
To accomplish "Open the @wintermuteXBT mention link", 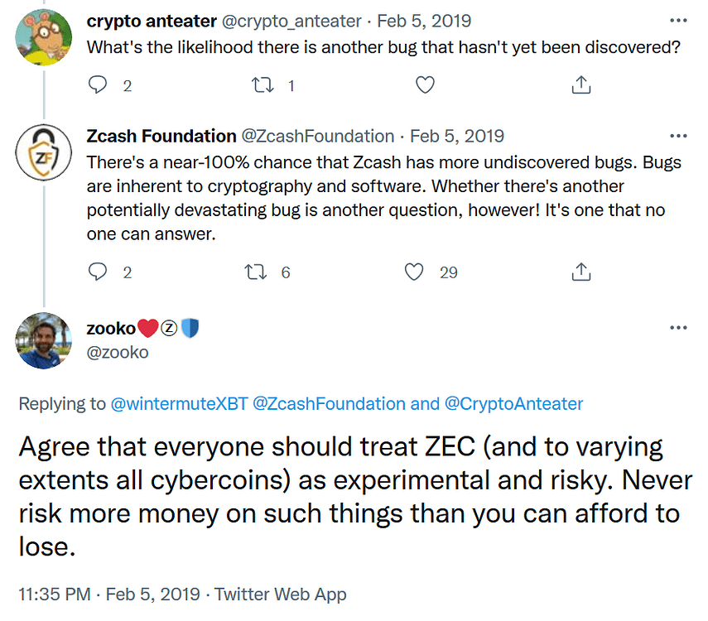I will [x=178, y=404].
